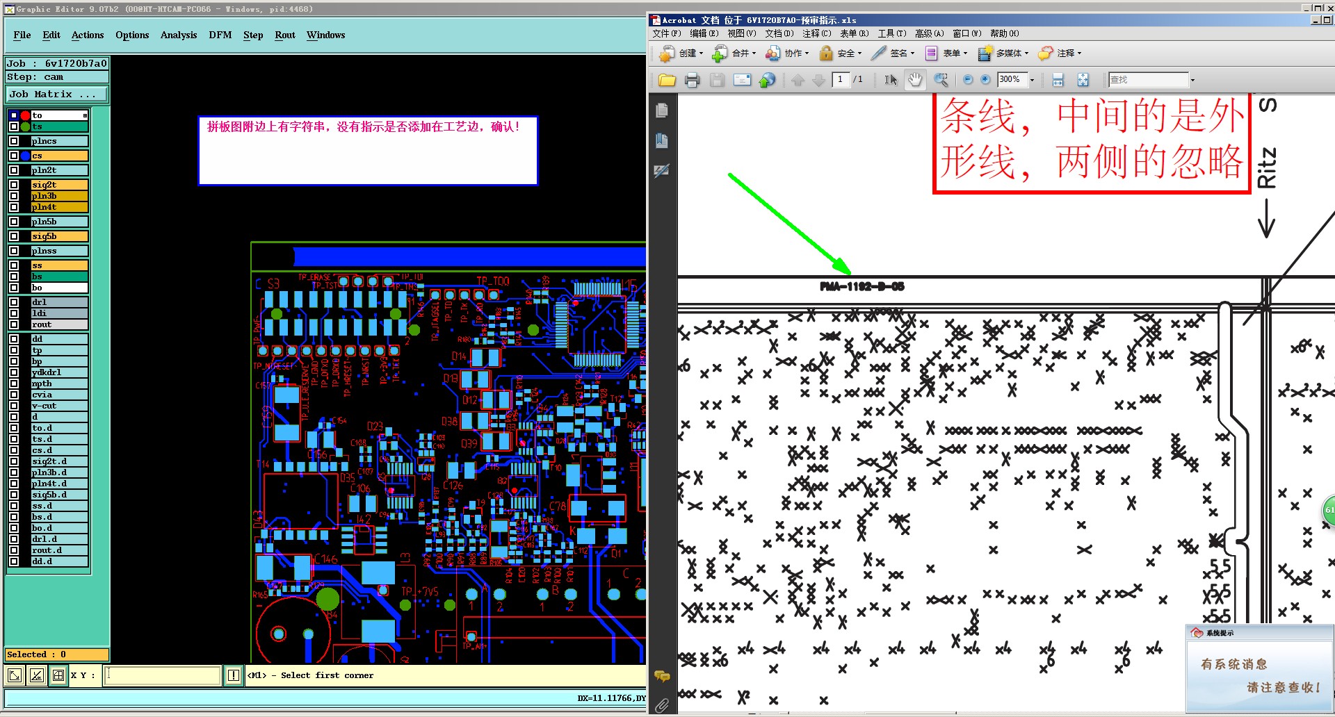1335x717 pixels.
Task: Select the bo layer name
Action: point(60,288)
